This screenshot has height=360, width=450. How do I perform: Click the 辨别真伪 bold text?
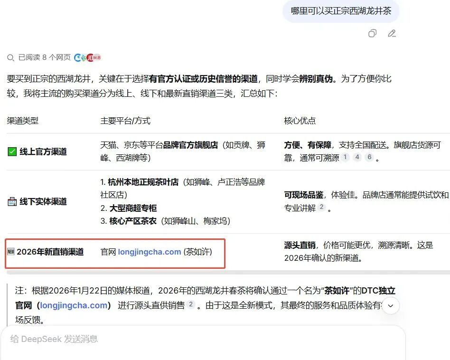(316, 79)
